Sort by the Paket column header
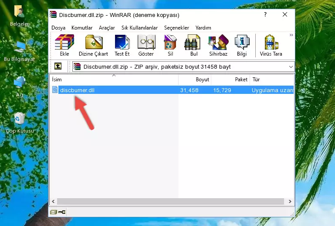 tap(230, 80)
